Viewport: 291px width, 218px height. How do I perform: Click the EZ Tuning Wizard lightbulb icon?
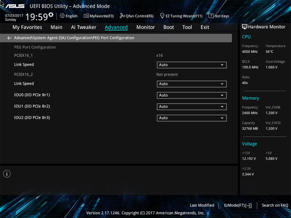[162, 16]
